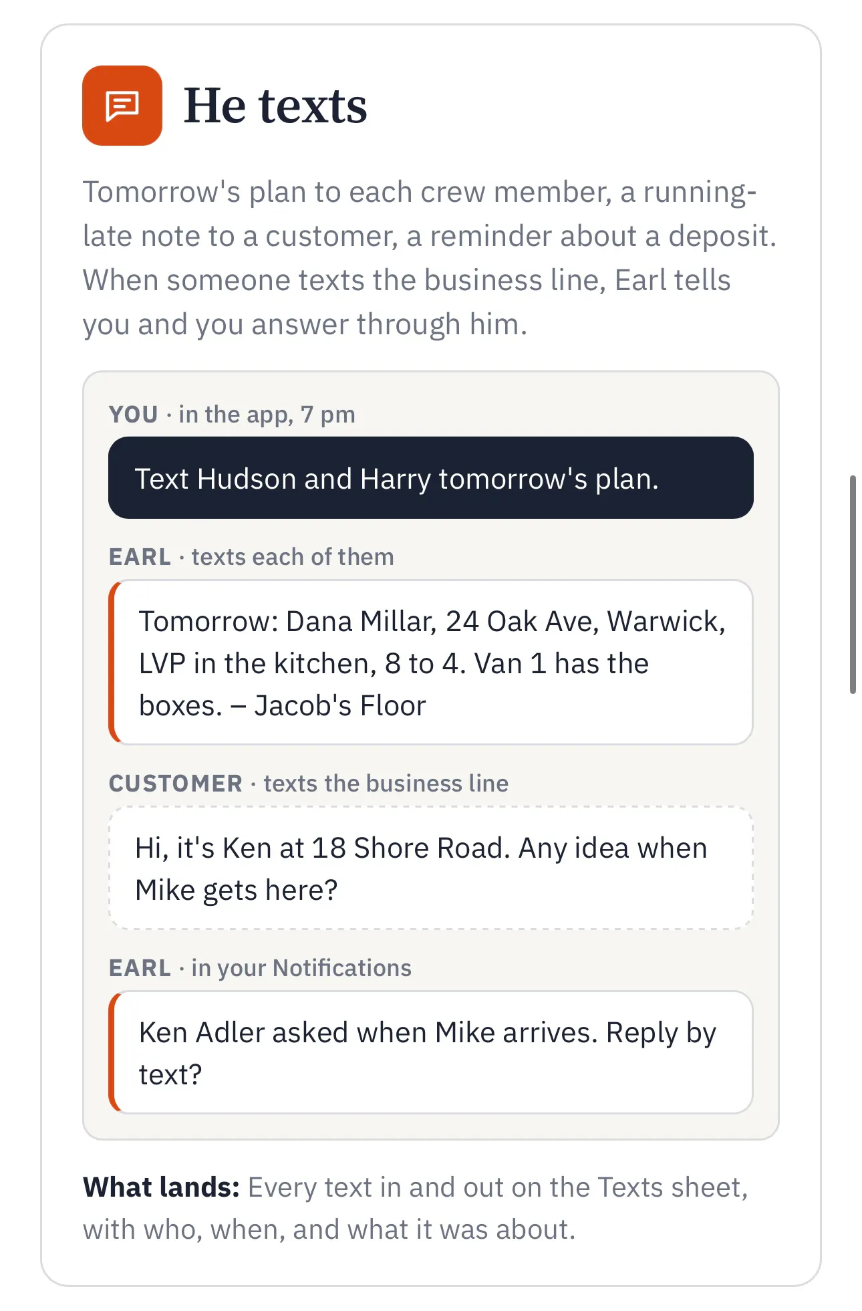Click the 'EARL · texts each of them' label
The image size is (862, 1311).
[x=251, y=557]
